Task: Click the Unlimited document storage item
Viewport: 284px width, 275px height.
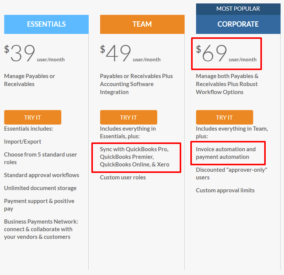Action: click(x=40, y=188)
